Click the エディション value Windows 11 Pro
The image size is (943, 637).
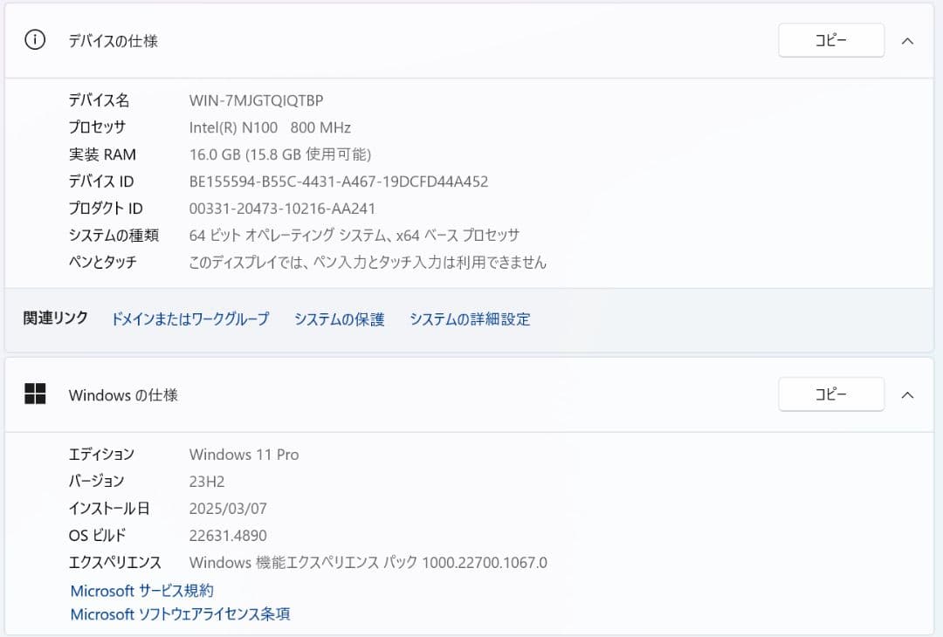coord(244,454)
